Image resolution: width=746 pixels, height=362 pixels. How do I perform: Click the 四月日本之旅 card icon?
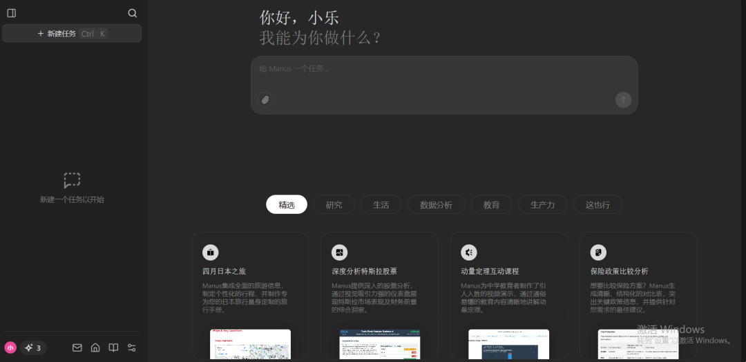coord(210,252)
